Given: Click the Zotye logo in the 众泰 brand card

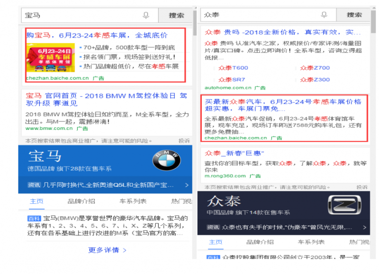Looking at the screenshot, I should (344, 205).
